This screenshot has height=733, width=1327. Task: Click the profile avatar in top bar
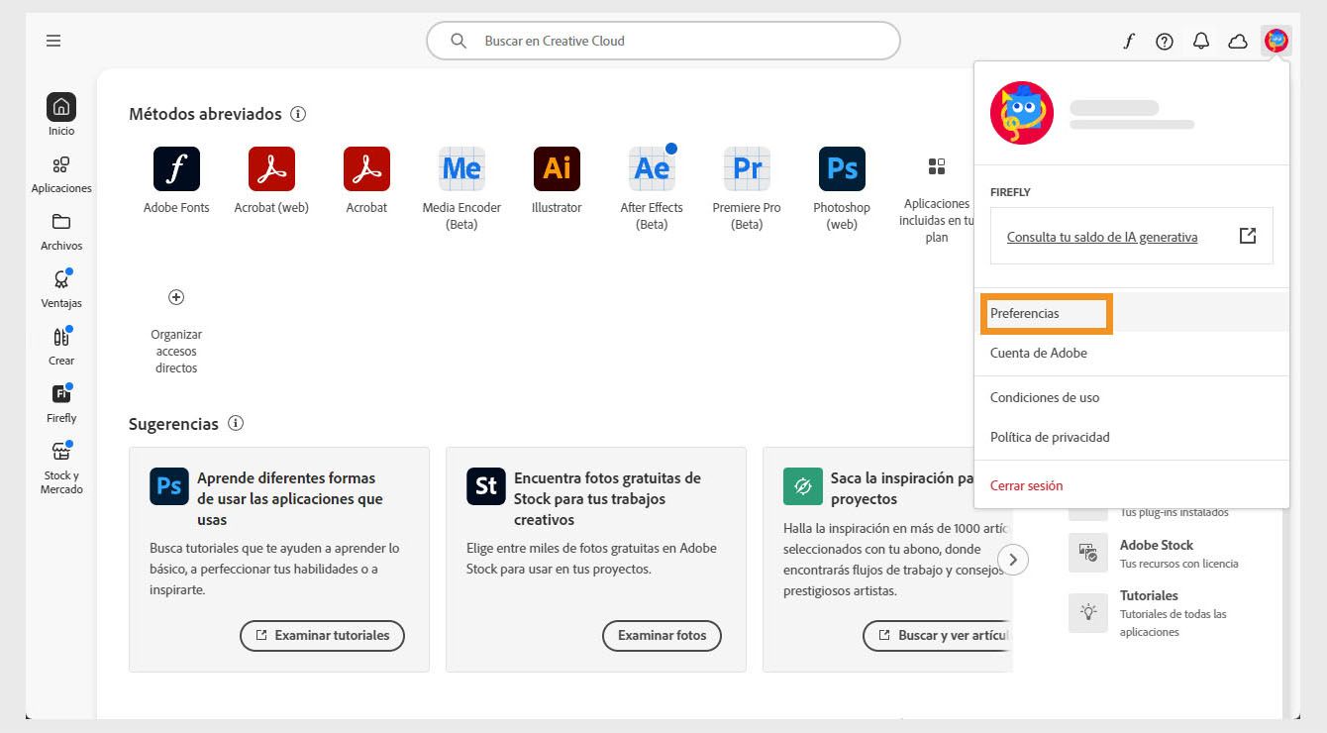[1276, 41]
